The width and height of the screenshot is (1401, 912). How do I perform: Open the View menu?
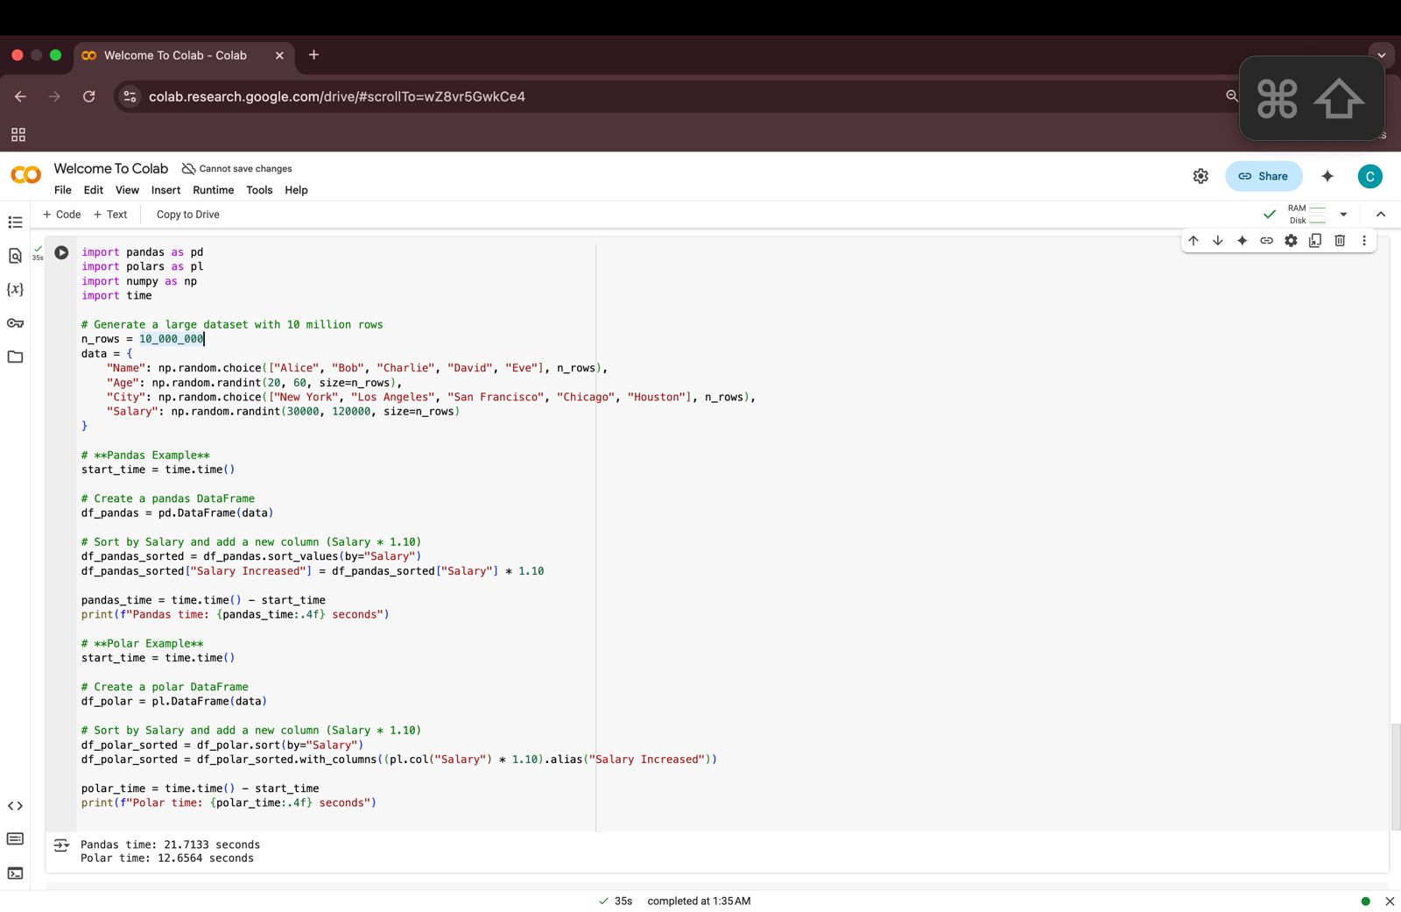click(127, 190)
